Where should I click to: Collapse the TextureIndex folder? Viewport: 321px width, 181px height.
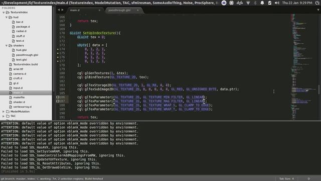pos(4,13)
